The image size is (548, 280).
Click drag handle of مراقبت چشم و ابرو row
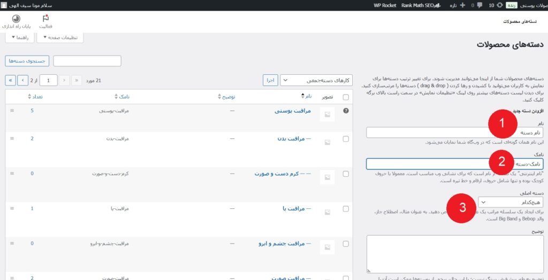click(x=12, y=243)
